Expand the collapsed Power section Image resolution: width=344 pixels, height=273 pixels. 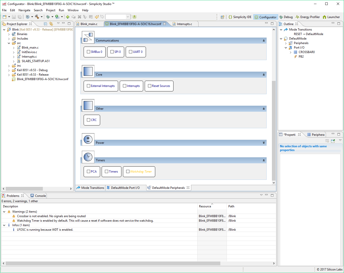tap(264, 143)
